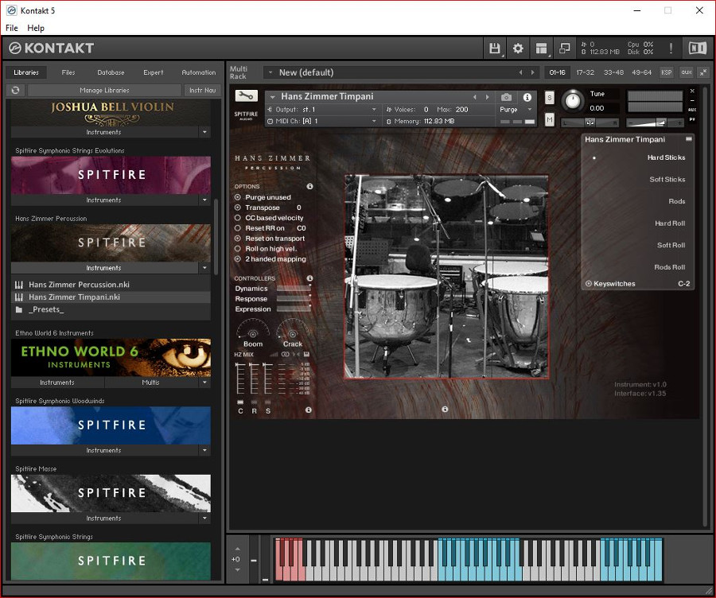Open instrument edit mode with wrench icon
716x598 pixels.
246,95
